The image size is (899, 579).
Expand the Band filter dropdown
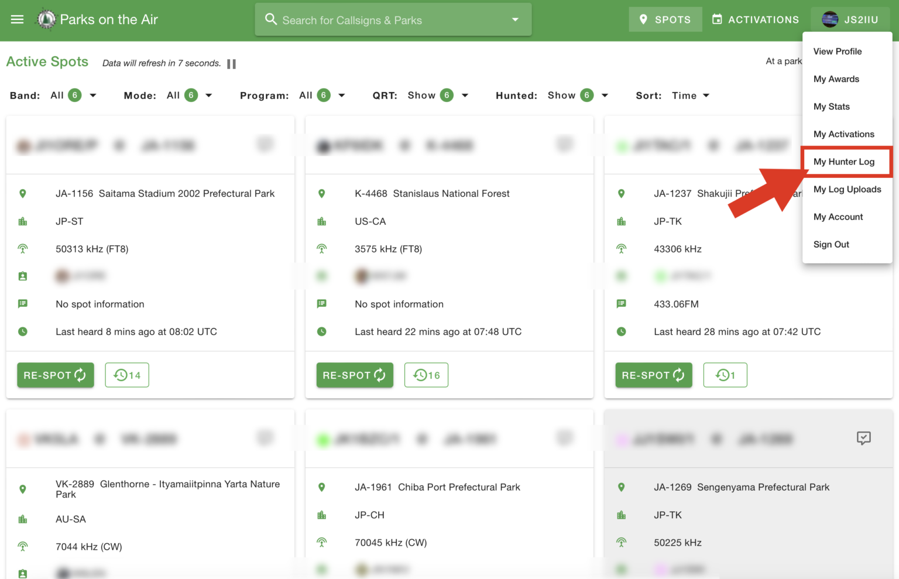[92, 95]
